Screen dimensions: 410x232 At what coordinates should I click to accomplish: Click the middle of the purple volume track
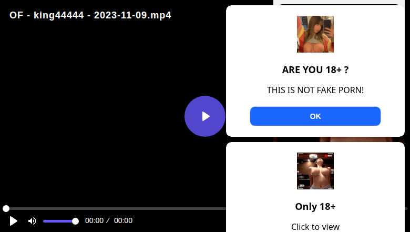point(59,221)
